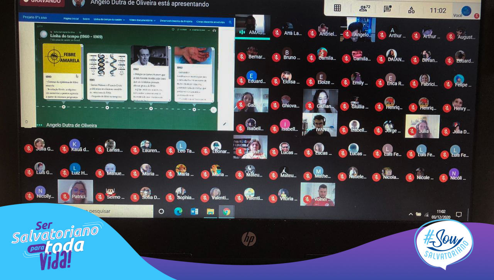Select the 1962 dot on the timeline

pos(151,108)
